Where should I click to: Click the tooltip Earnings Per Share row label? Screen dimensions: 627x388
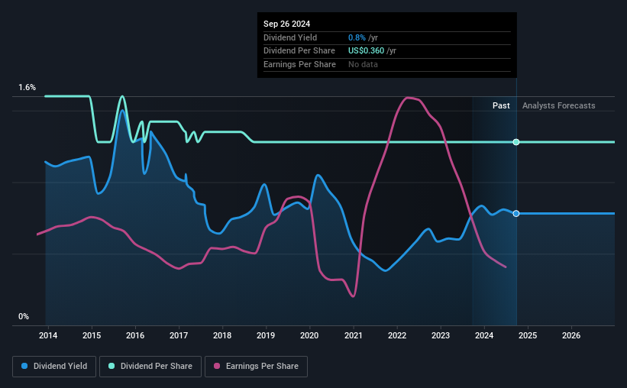pos(299,64)
